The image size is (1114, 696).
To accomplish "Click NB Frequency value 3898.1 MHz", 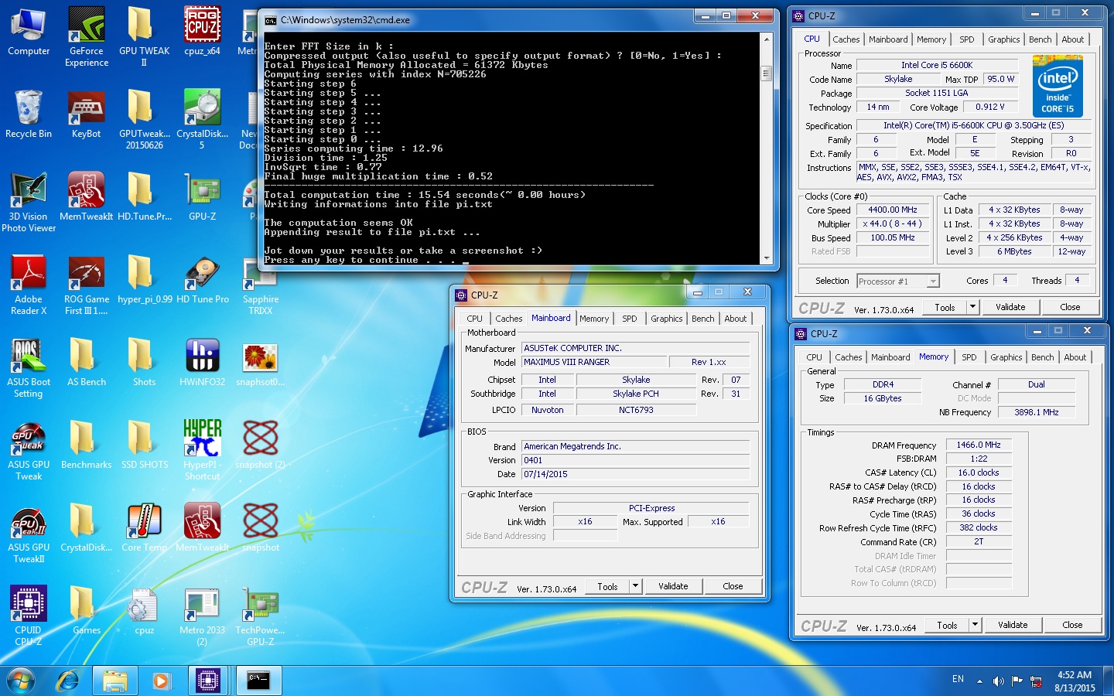I will 1036,412.
